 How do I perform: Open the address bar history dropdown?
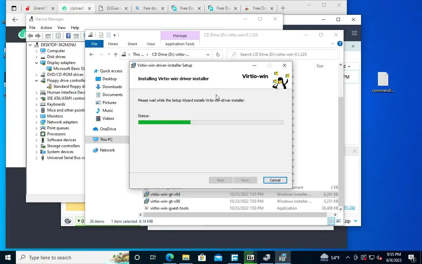(x=208, y=54)
